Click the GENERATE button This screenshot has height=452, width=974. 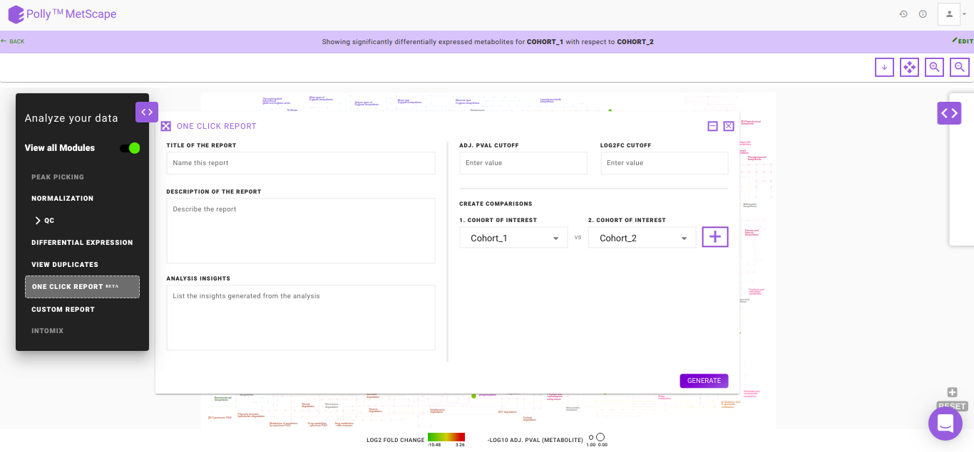coord(704,381)
